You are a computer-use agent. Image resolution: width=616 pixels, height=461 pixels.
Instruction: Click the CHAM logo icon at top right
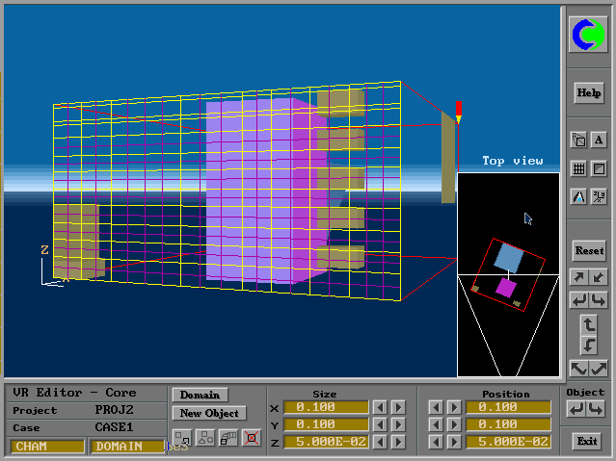[588, 35]
